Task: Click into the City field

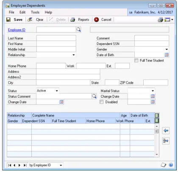Action: click(x=63, y=82)
